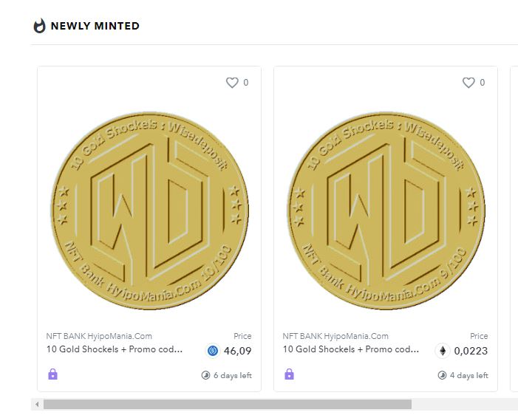Screen dimensions: 518x418
Task: Click the 0,0223 price on second card
Action: (471, 351)
